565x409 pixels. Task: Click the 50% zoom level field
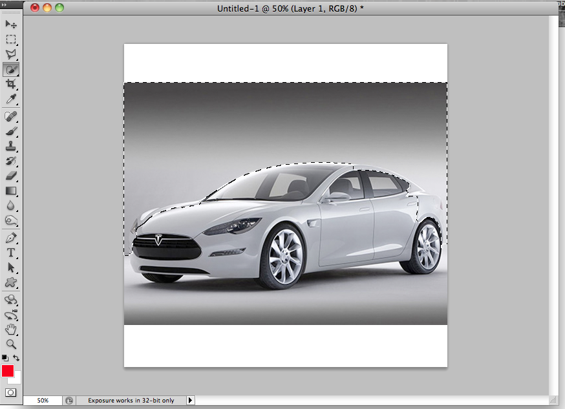point(43,401)
